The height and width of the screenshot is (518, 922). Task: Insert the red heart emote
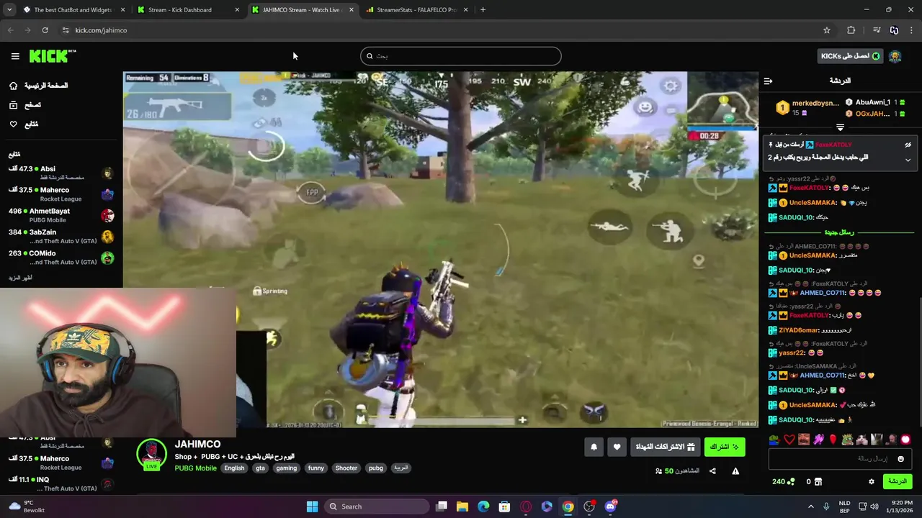point(789,440)
